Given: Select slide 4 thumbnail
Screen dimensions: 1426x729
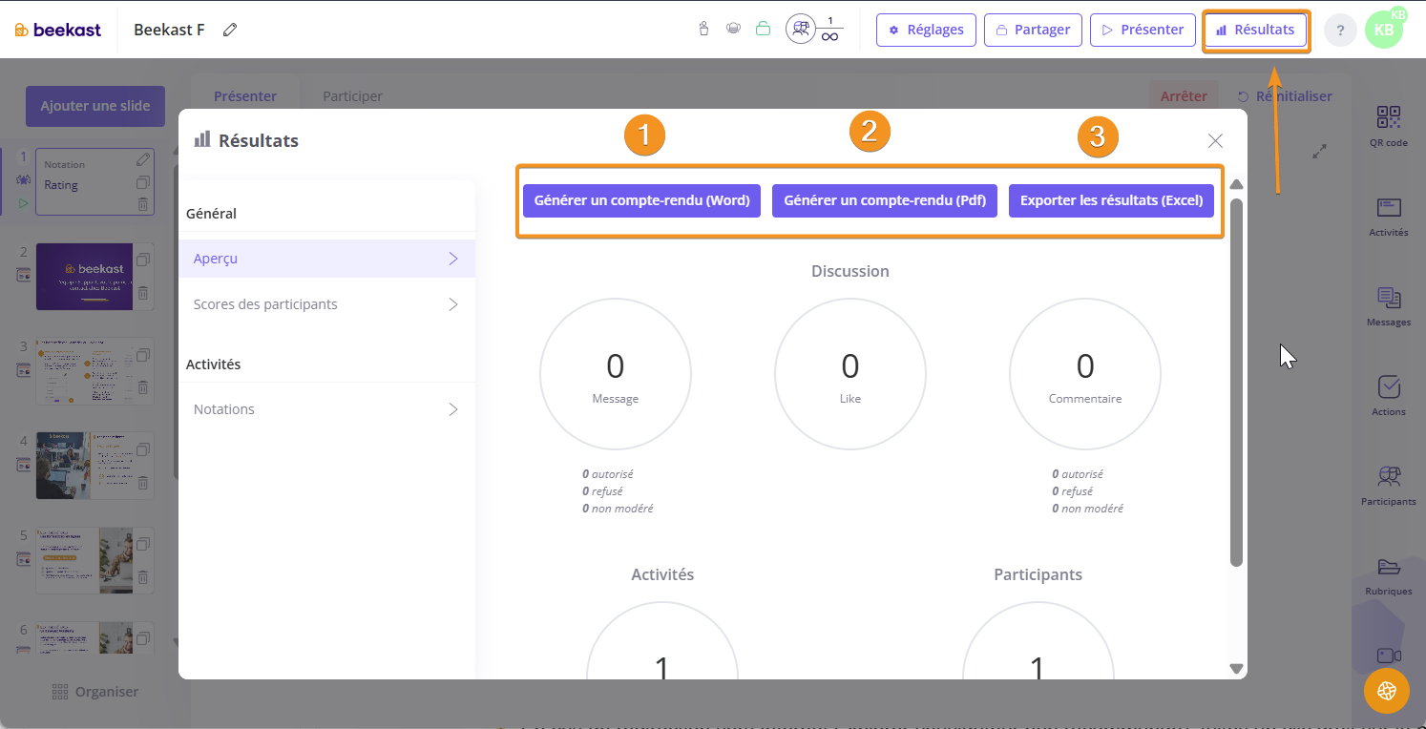Looking at the screenshot, I should [x=85, y=466].
